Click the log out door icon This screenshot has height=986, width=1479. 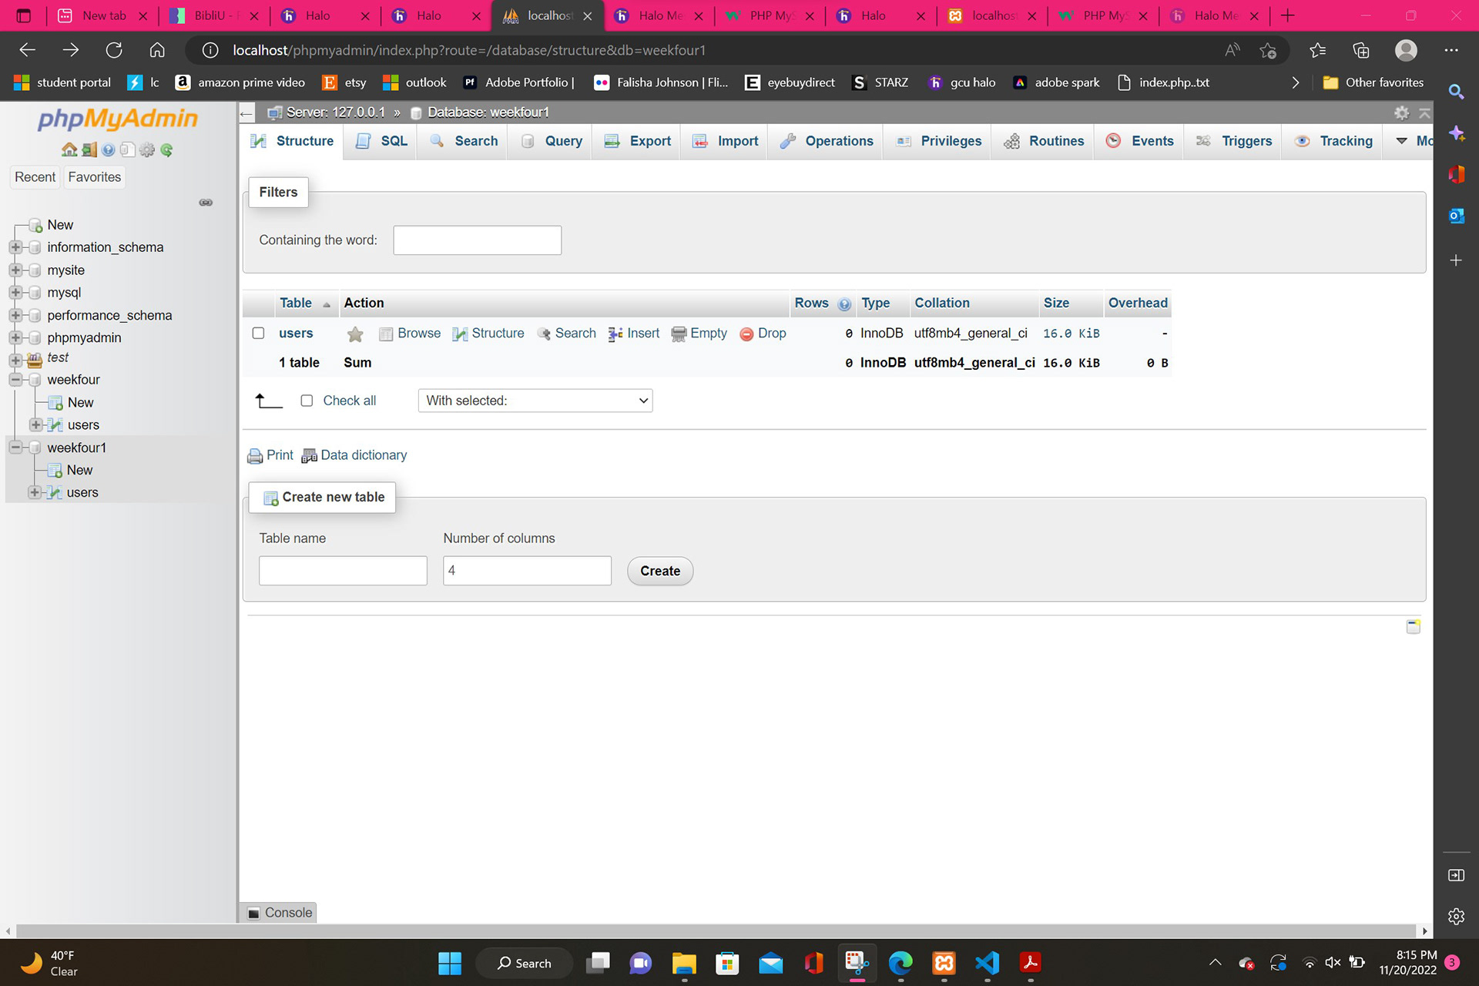point(89,149)
